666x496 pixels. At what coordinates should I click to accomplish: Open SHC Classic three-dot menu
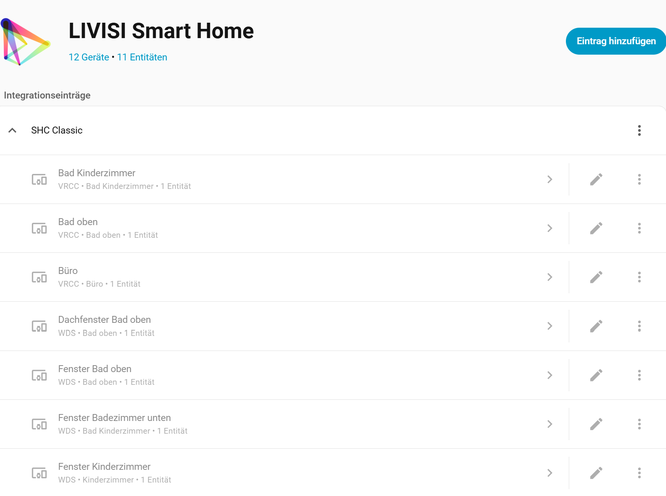point(639,130)
